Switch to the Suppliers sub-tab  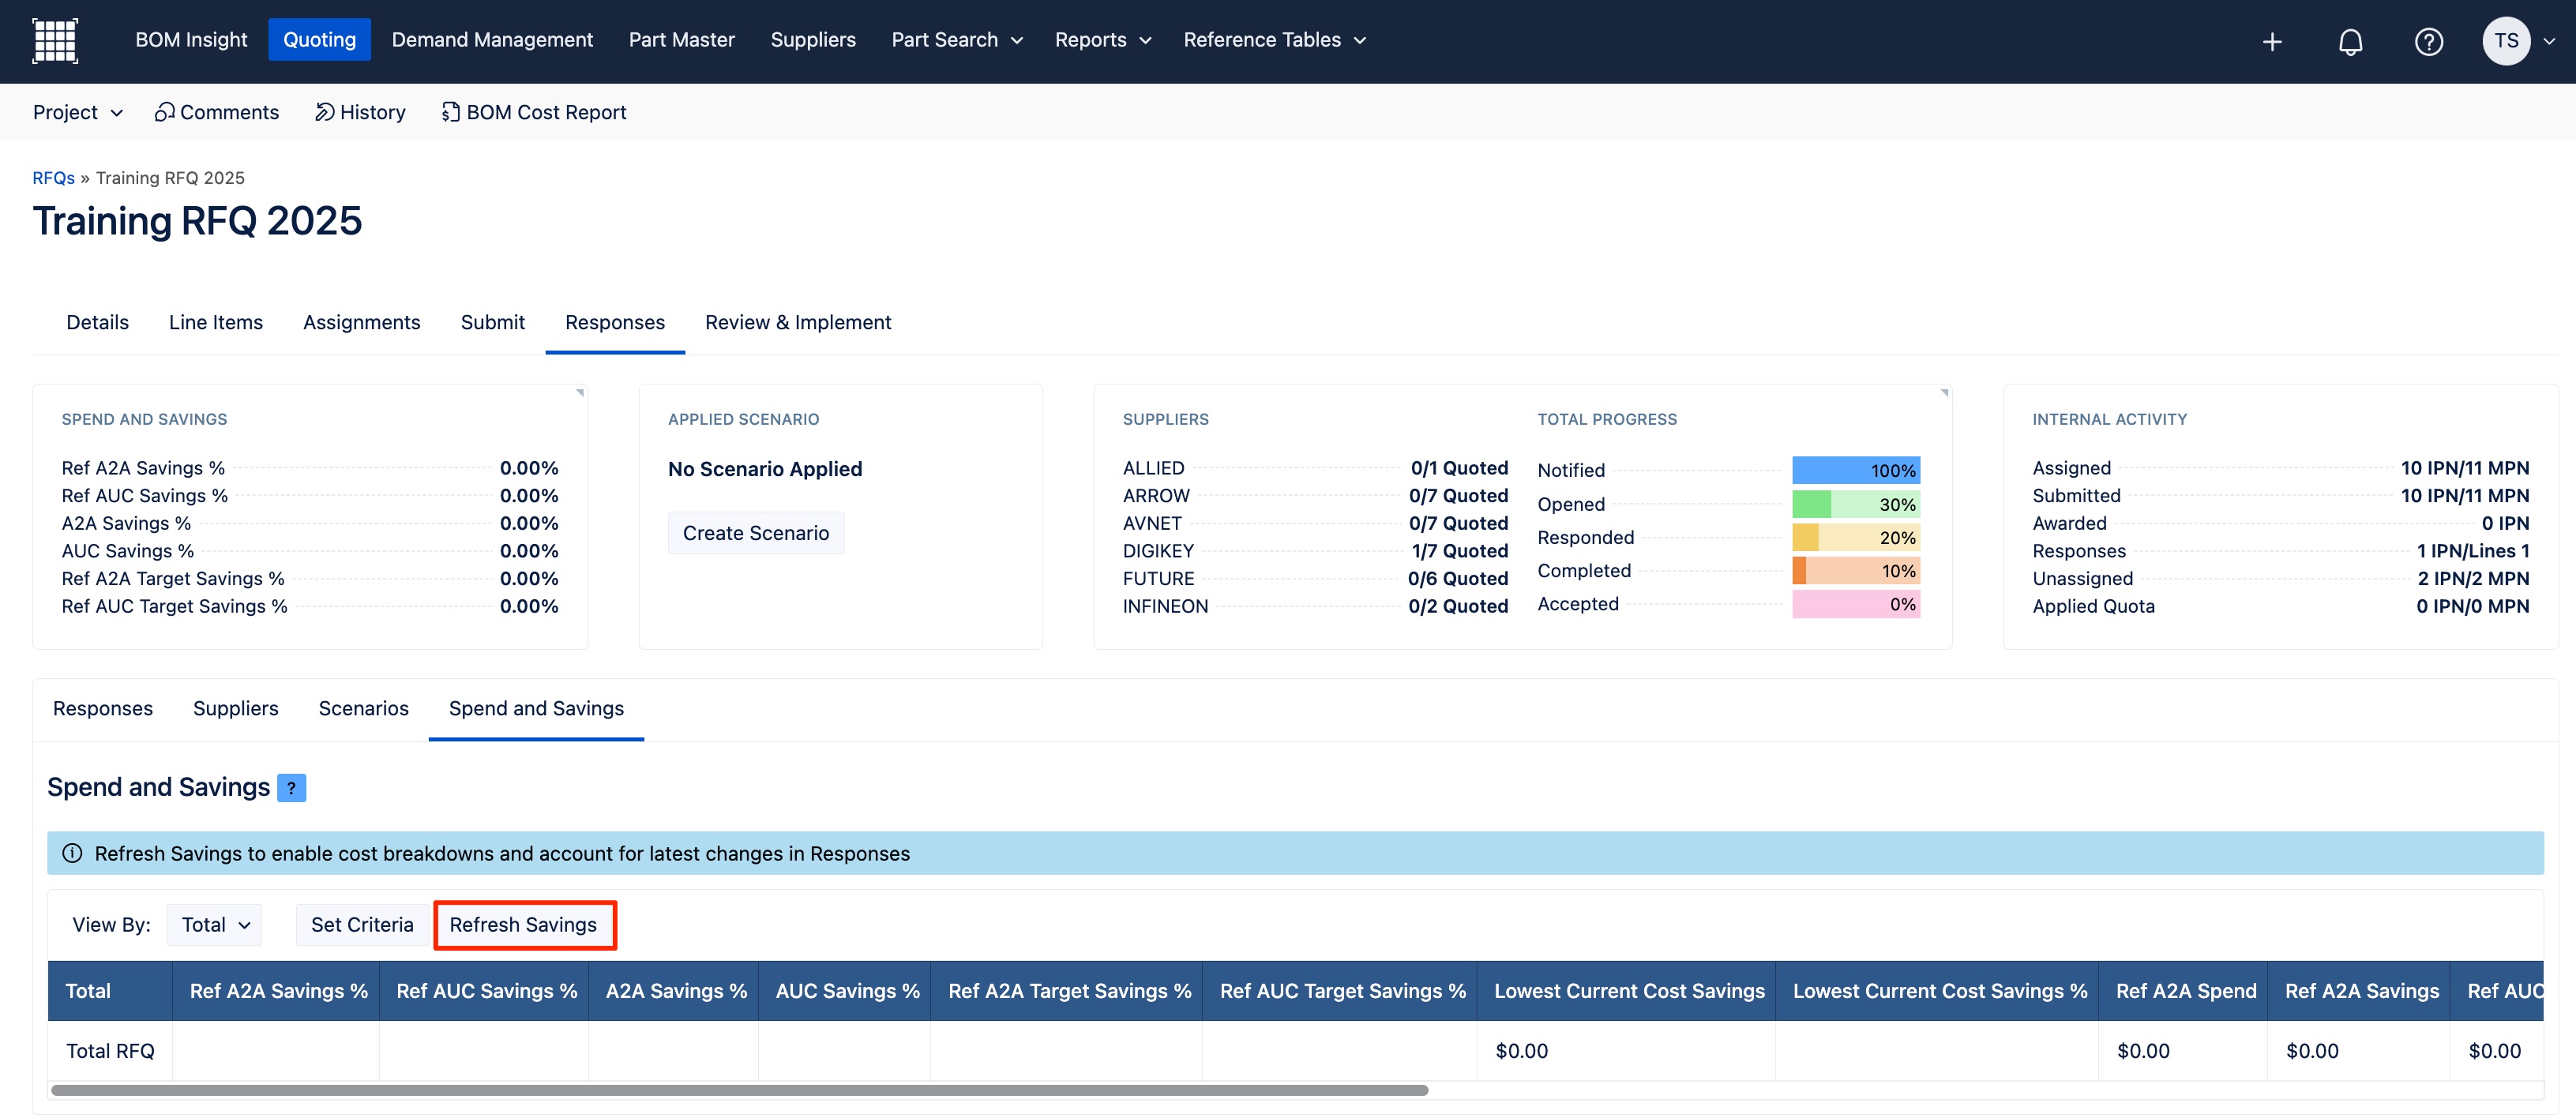235,708
